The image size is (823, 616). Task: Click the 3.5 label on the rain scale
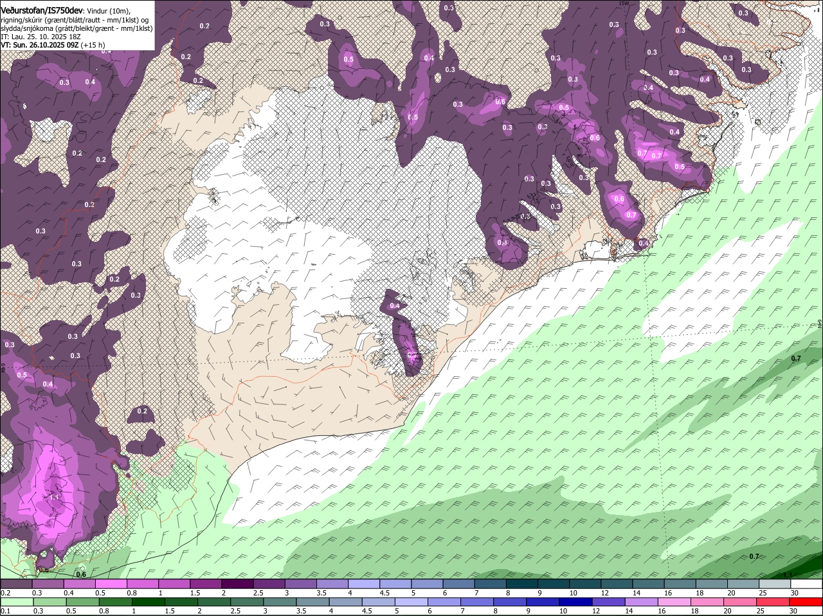(301, 611)
